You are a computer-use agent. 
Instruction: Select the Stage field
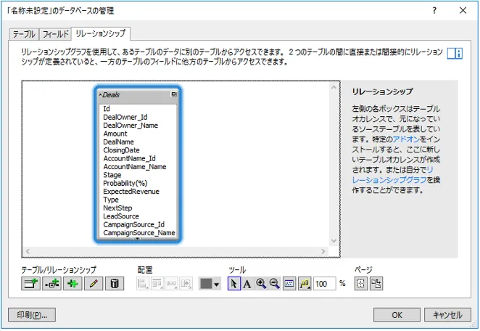112,175
